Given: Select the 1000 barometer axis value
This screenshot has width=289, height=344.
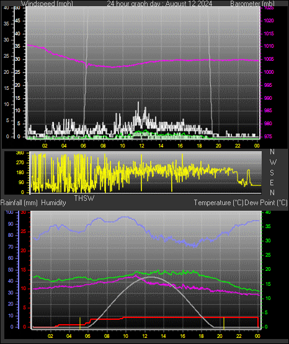Looking at the screenshot, I should coord(269,72).
